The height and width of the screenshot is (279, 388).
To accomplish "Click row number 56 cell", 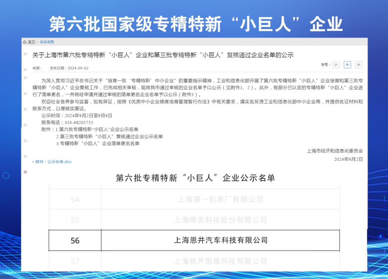I will [75, 241].
